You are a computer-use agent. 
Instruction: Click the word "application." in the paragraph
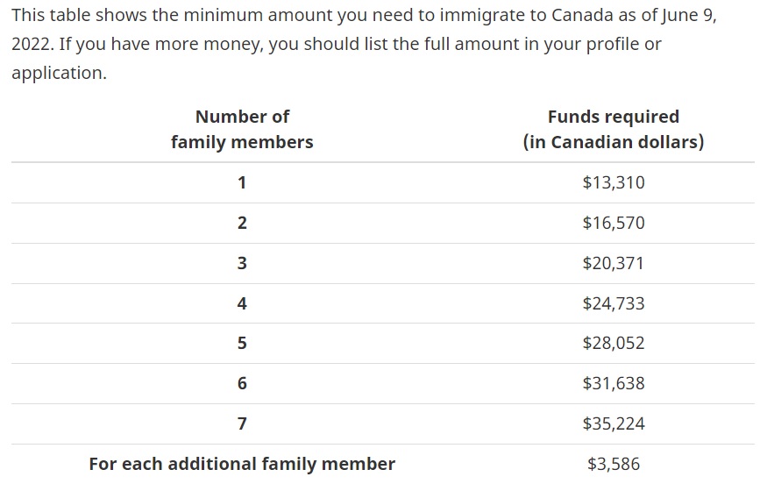[x=59, y=73]
